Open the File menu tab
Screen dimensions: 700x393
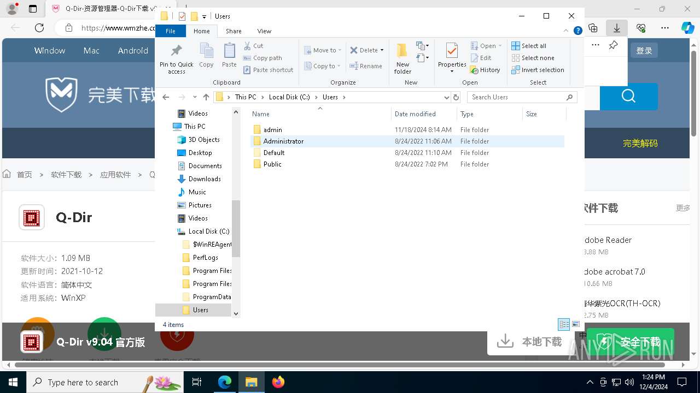point(171,31)
